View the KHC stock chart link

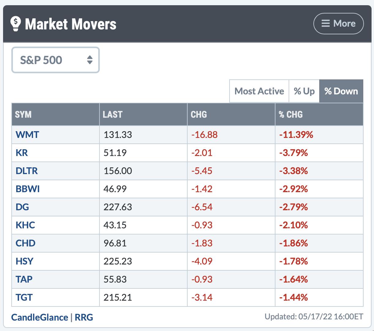pos(25,225)
